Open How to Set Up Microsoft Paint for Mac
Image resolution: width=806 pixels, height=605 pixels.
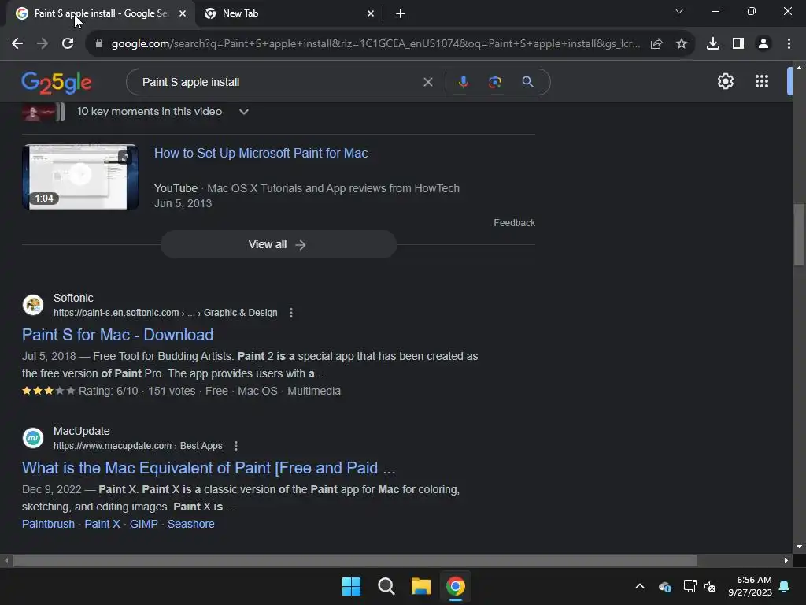click(x=261, y=154)
